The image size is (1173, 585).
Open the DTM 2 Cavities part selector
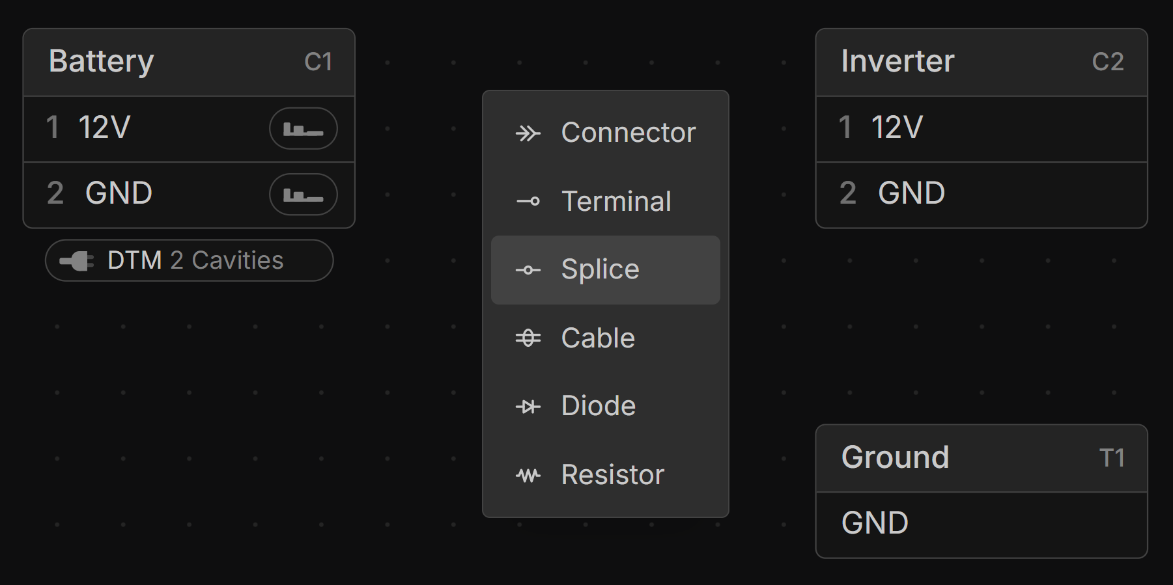tap(189, 261)
